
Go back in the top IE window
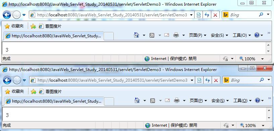(x=7, y=15)
